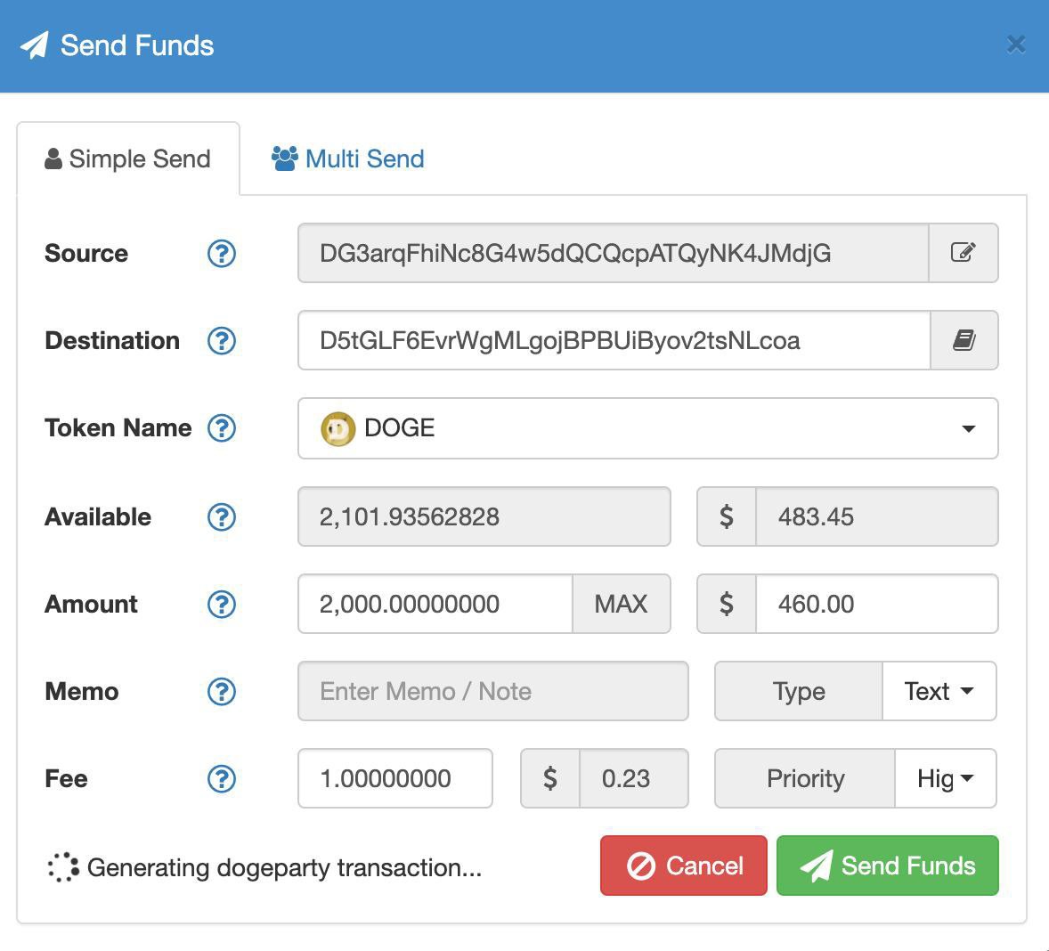The width and height of the screenshot is (1049, 951).
Task: Click the MAX amount button
Action: coord(621,604)
